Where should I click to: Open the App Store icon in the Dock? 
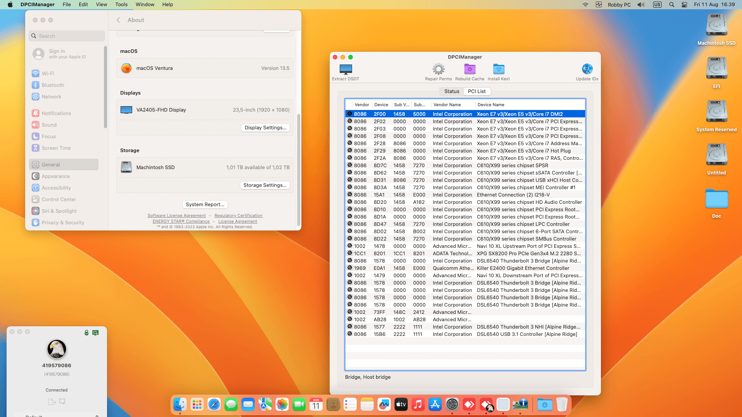coord(435,404)
